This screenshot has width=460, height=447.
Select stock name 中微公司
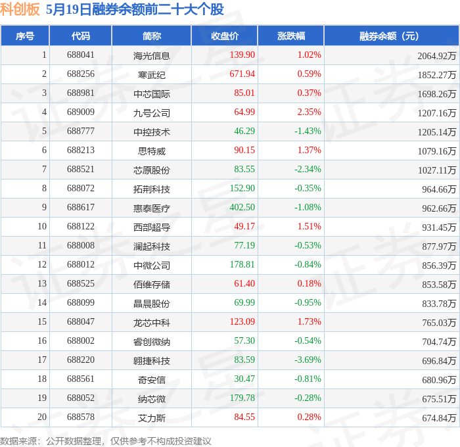click(152, 266)
